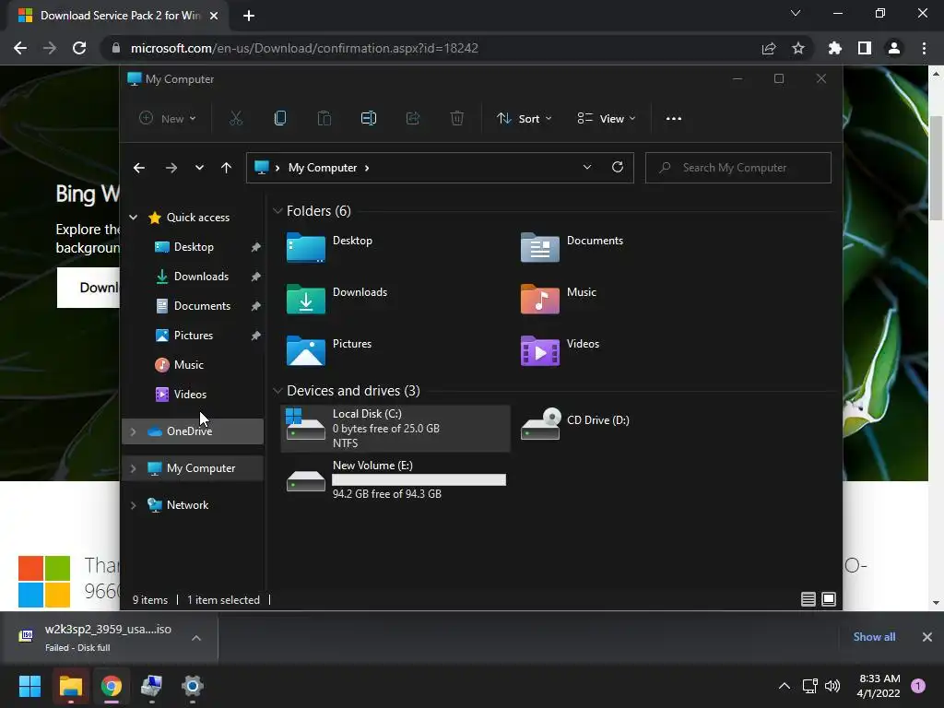Click Show all downloads link
The width and height of the screenshot is (944, 708).
874,637
